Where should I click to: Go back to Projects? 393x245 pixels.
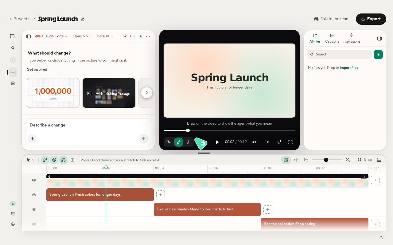[x=19, y=19]
